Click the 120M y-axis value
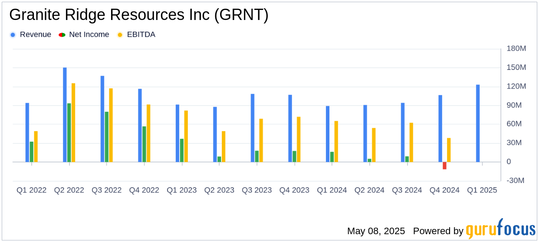539x242 pixels. click(516, 86)
